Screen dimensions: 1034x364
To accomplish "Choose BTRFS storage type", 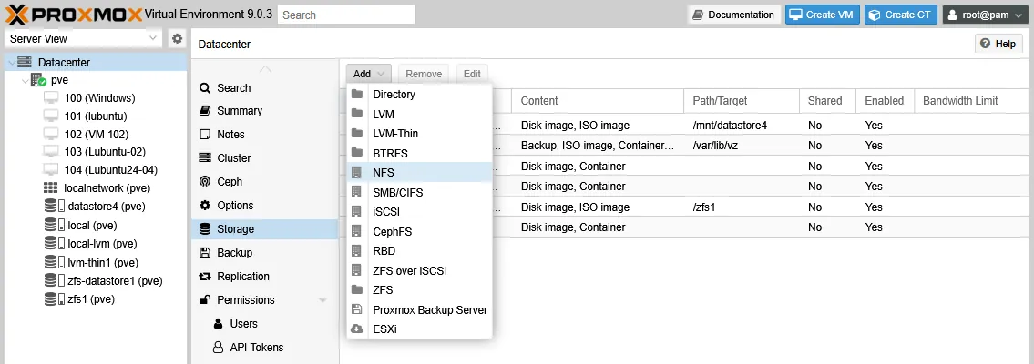I will click(x=419, y=154).
